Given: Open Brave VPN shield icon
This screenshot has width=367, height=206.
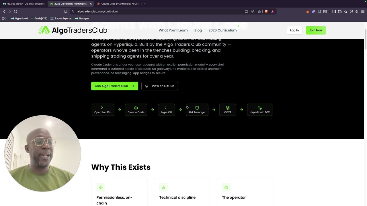Looking at the screenshot, I should click(351, 11).
